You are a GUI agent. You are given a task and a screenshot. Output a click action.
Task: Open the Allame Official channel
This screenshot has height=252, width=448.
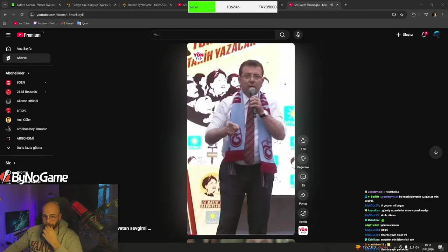coord(27,101)
